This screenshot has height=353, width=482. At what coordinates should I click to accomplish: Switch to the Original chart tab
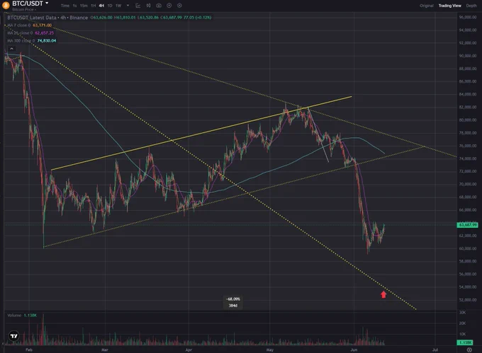(427, 6)
